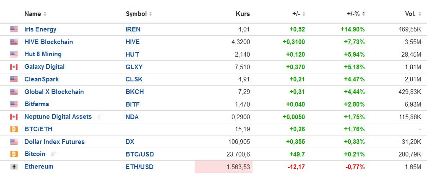The image size is (427, 177).
Task: Click the Ethereum logo icon
Action: tap(14, 167)
